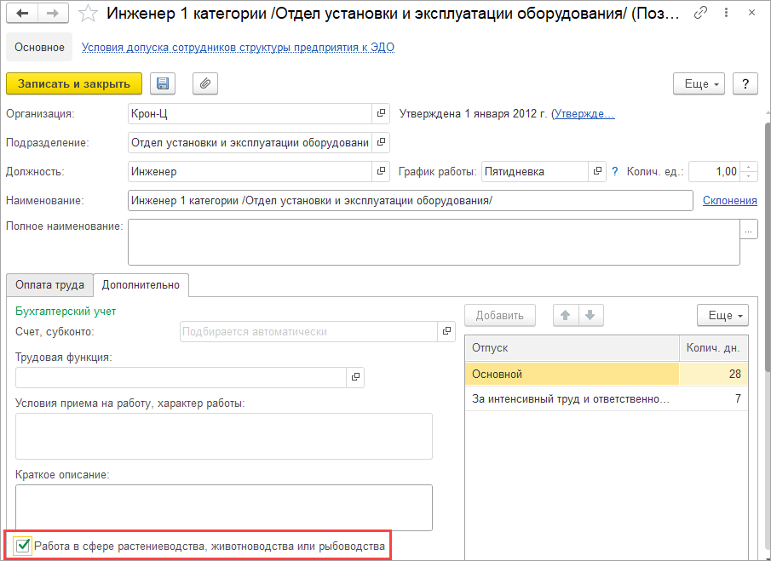Image resolution: width=771 pixels, height=561 pixels.
Task: Open the Еще menu above vacation table
Action: tap(722, 316)
